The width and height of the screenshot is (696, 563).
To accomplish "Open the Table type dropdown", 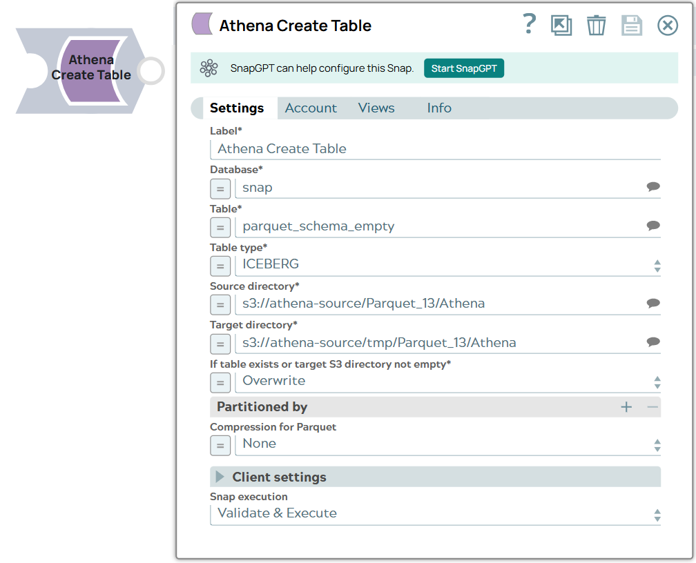I will pyautogui.click(x=656, y=265).
